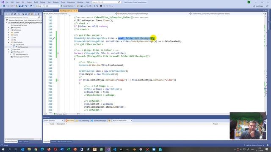Image resolution: width=271 pixels, height=152 pixels.
Task: Toggle the Warnings filter button
Action: 83,121
